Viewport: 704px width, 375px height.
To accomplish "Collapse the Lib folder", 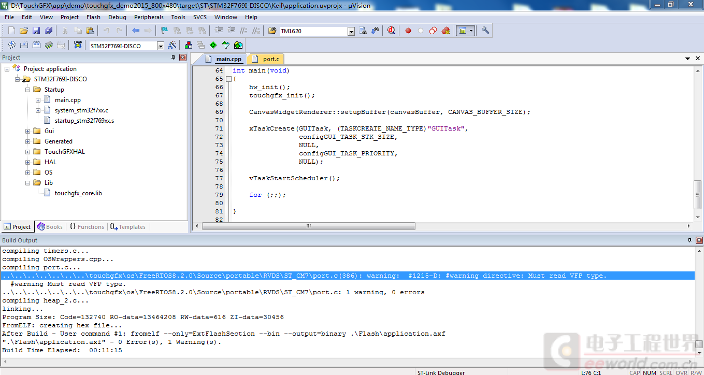I will [x=27, y=183].
